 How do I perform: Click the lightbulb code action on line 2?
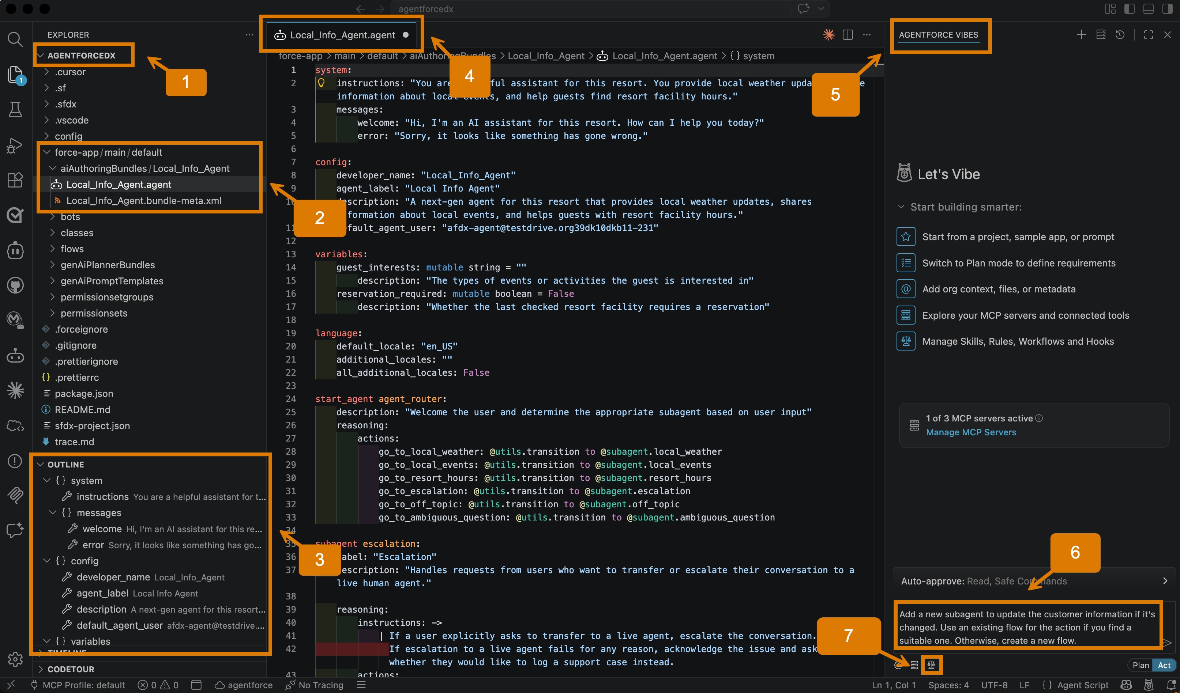(321, 83)
